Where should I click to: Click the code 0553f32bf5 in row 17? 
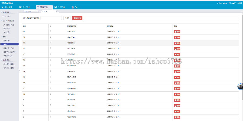[x=71, y=54]
